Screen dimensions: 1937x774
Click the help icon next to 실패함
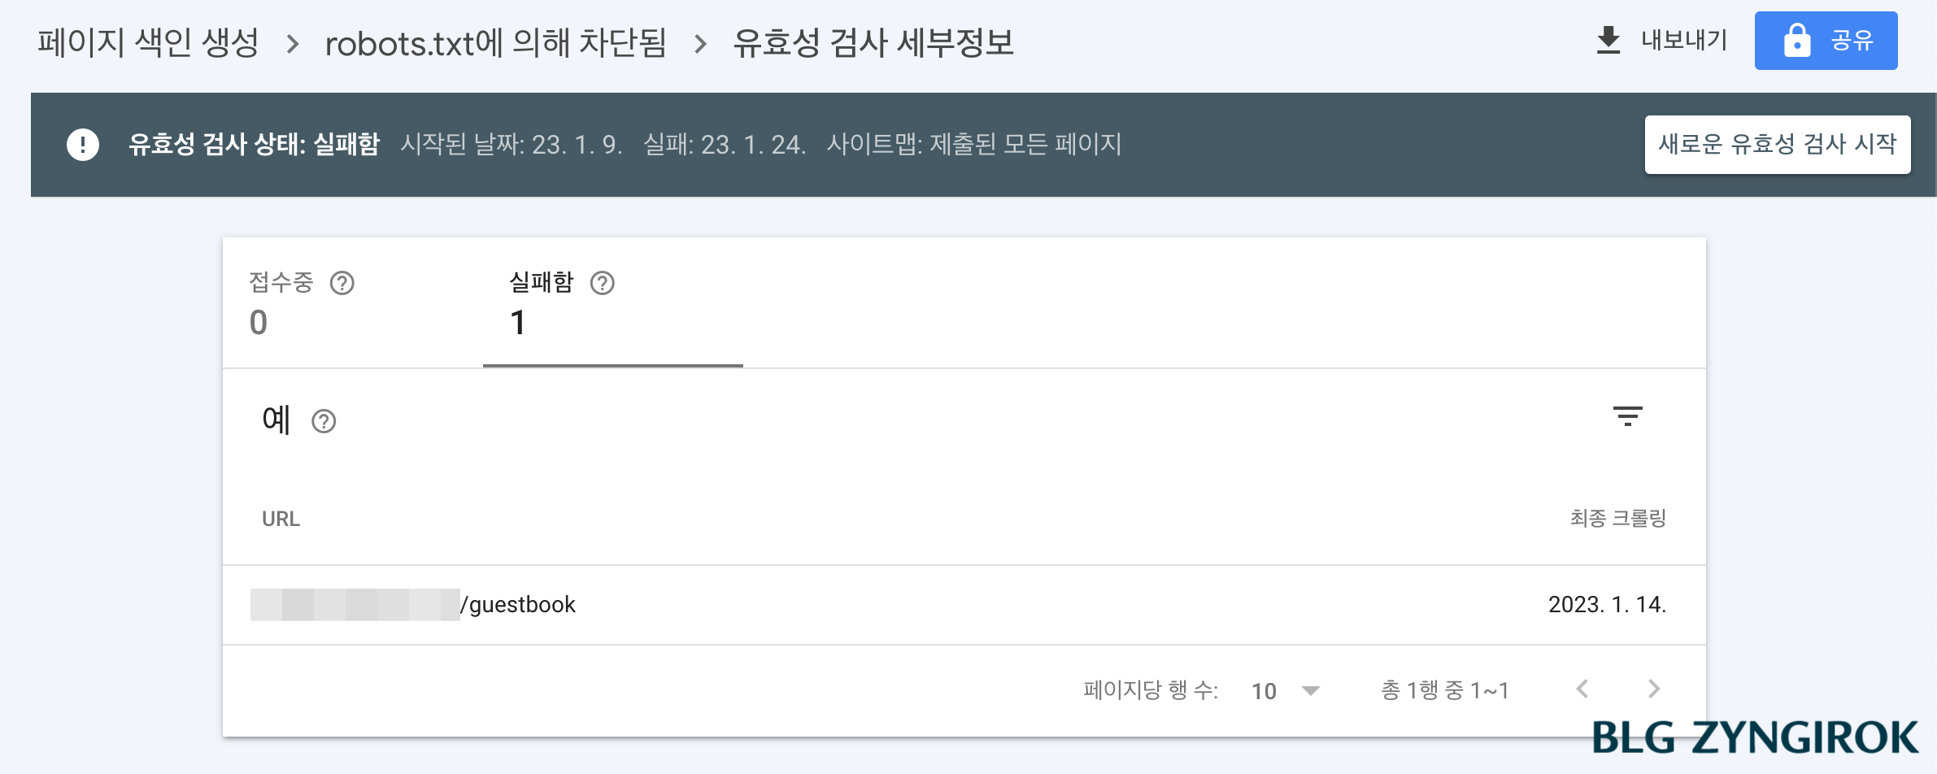(602, 284)
